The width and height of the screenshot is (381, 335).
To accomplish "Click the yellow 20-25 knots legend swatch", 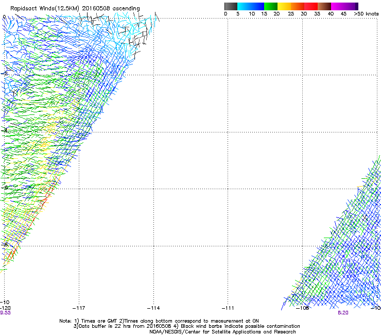I will (x=284, y=6).
